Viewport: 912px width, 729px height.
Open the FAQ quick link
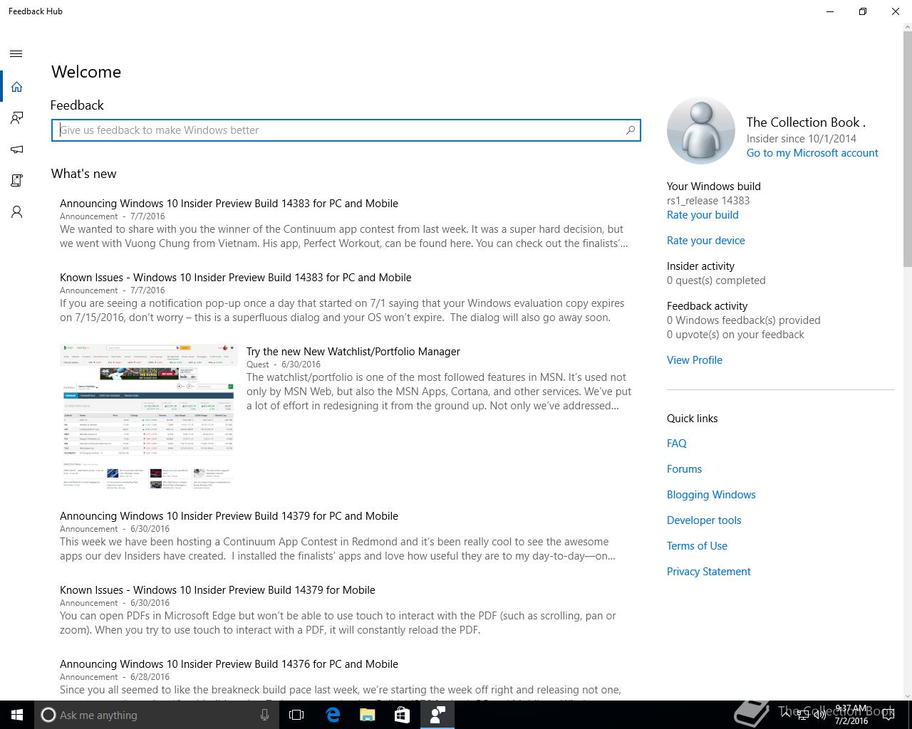(677, 444)
